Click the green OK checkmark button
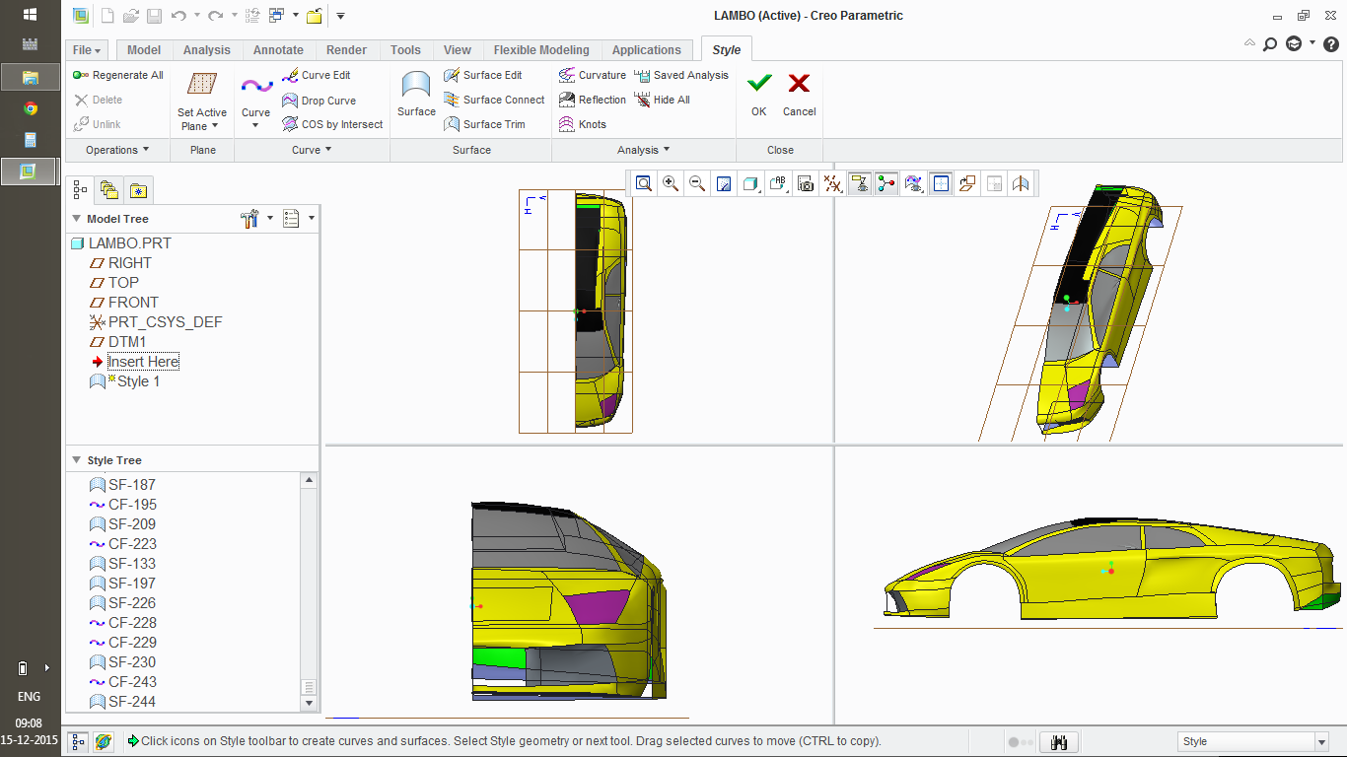 (x=758, y=94)
